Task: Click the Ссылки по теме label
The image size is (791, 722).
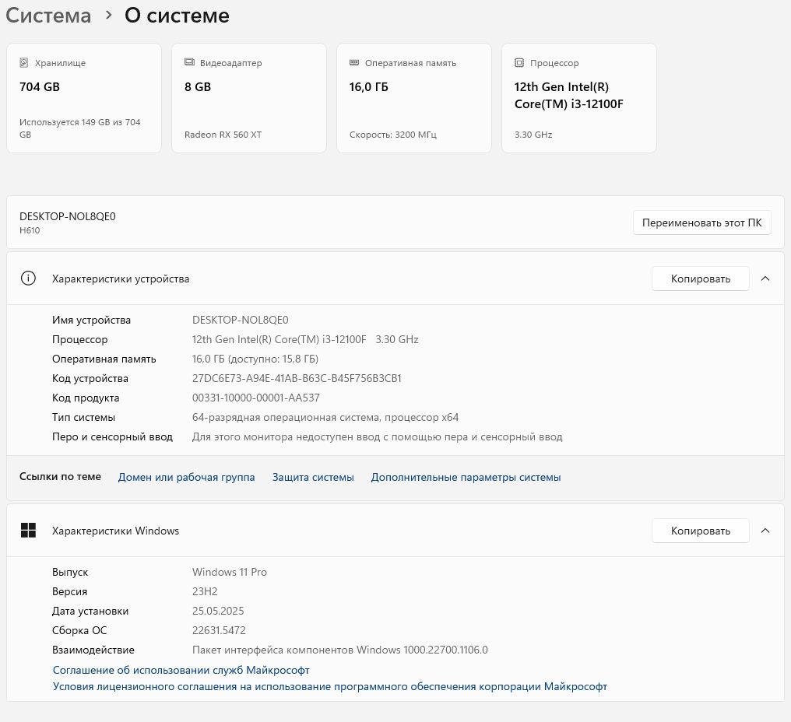Action: [60, 476]
